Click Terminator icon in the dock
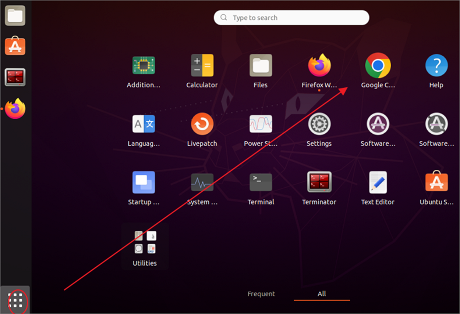460x314 pixels. coord(15,77)
